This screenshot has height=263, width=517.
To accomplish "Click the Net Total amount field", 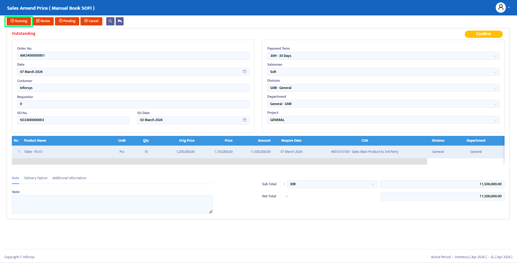I will 443,196.
